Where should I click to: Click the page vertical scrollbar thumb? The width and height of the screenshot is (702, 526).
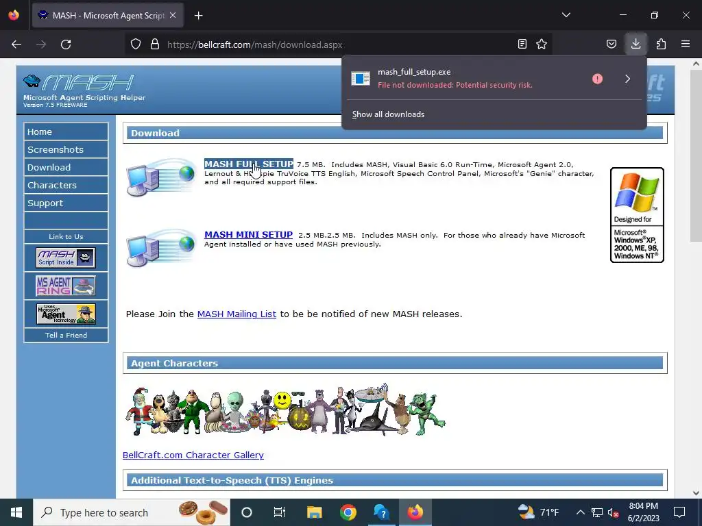coord(696,154)
